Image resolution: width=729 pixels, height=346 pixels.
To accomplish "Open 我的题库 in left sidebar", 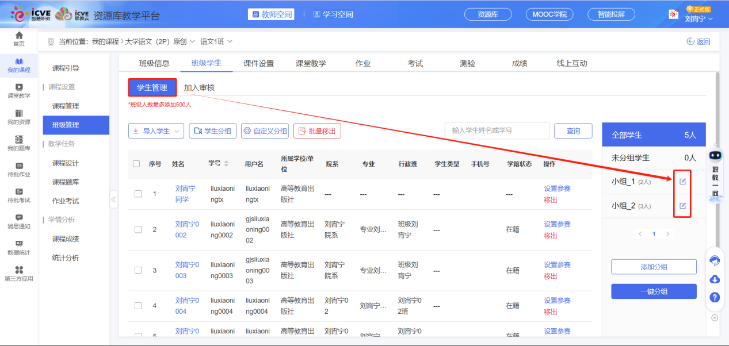I will [x=19, y=143].
